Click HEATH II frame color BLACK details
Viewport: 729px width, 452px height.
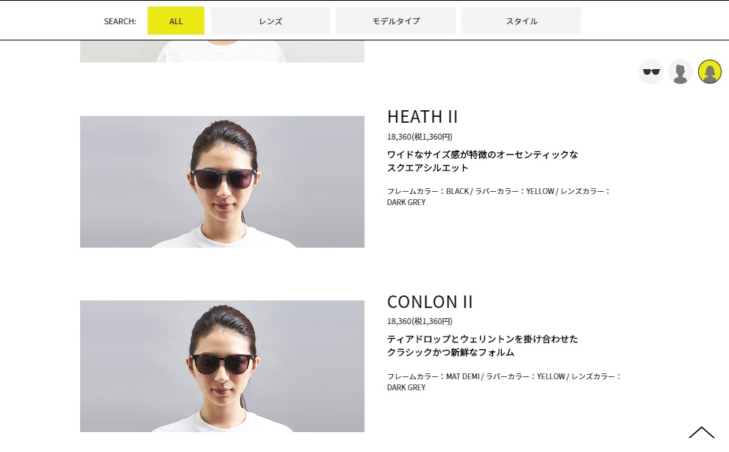point(498,197)
